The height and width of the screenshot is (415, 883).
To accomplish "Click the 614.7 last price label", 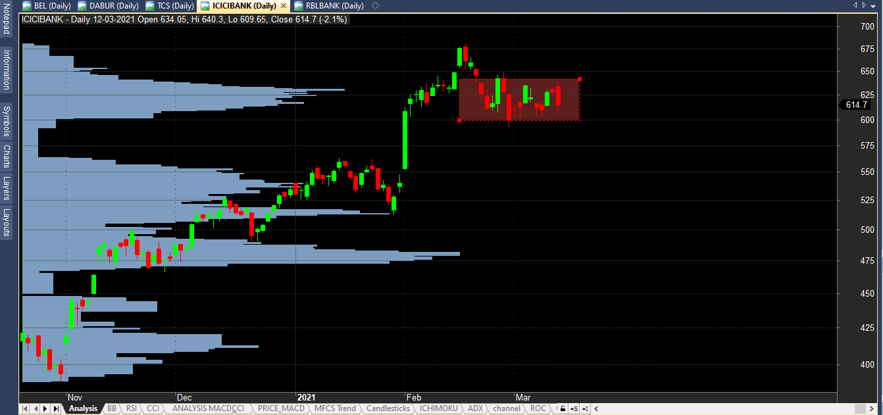I will [856, 105].
